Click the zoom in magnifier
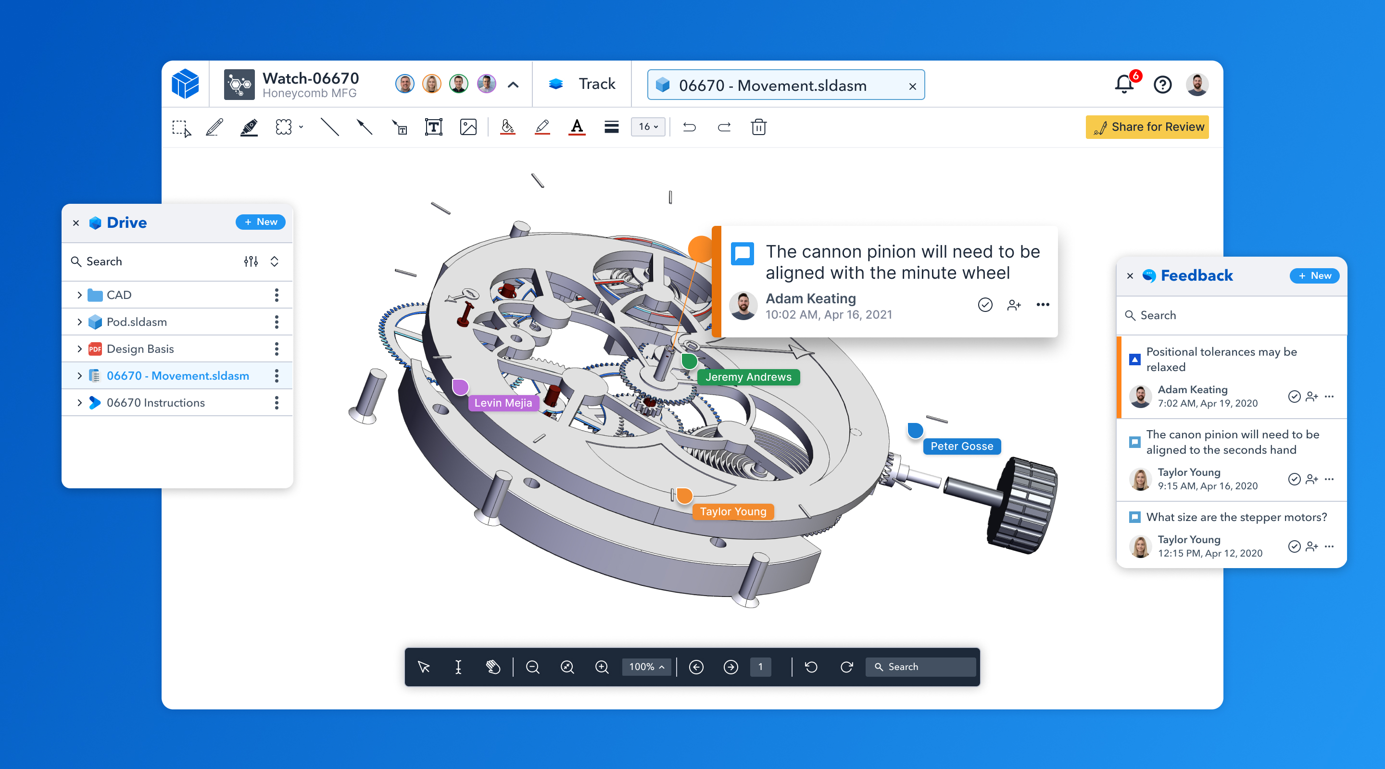The height and width of the screenshot is (769, 1385). tap(602, 667)
